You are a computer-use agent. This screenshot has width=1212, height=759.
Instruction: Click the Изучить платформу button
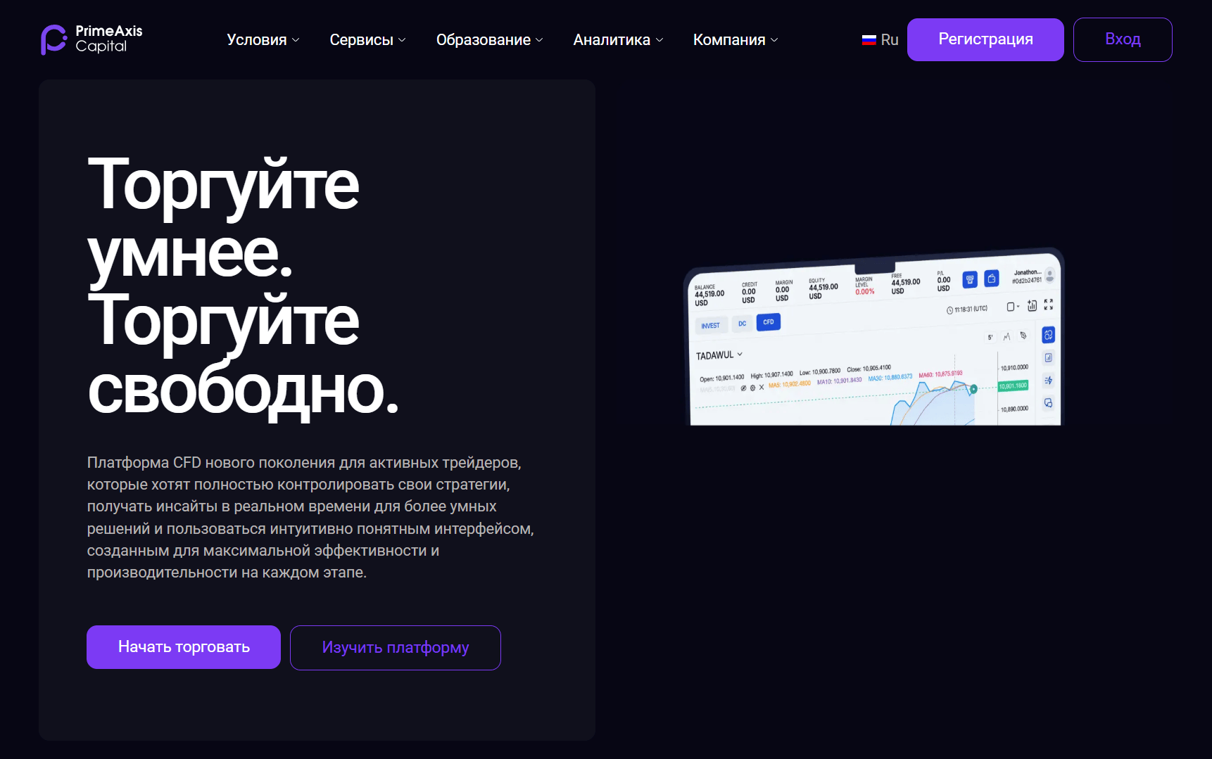coord(395,647)
